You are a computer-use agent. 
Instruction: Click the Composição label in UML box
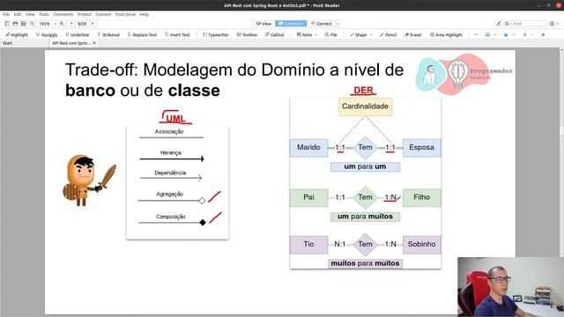(x=171, y=217)
